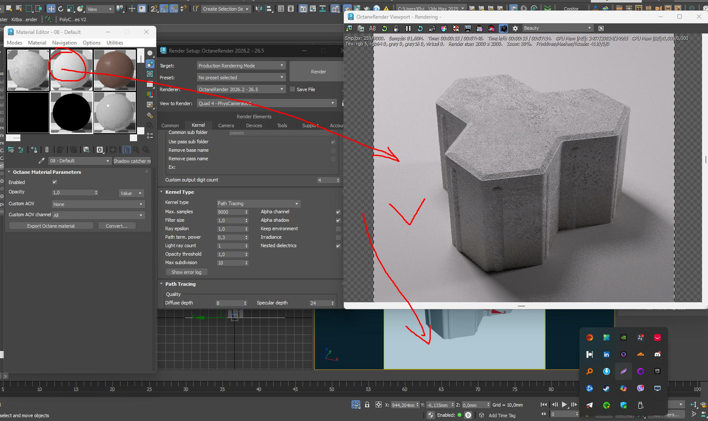The image size is (708, 421).
Task: Toggle the Use pass sub folder checkbox
Action: click(x=333, y=142)
